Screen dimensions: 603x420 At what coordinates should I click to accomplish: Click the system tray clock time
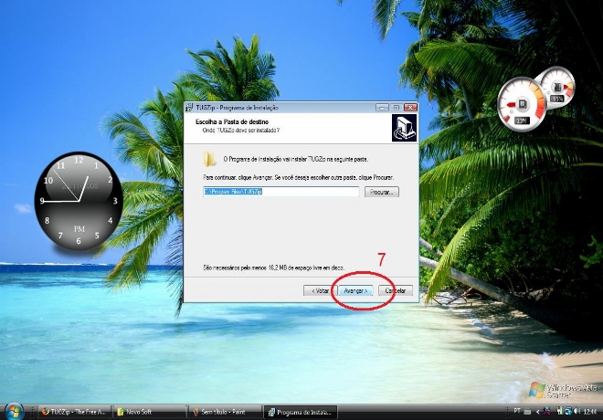point(590,412)
